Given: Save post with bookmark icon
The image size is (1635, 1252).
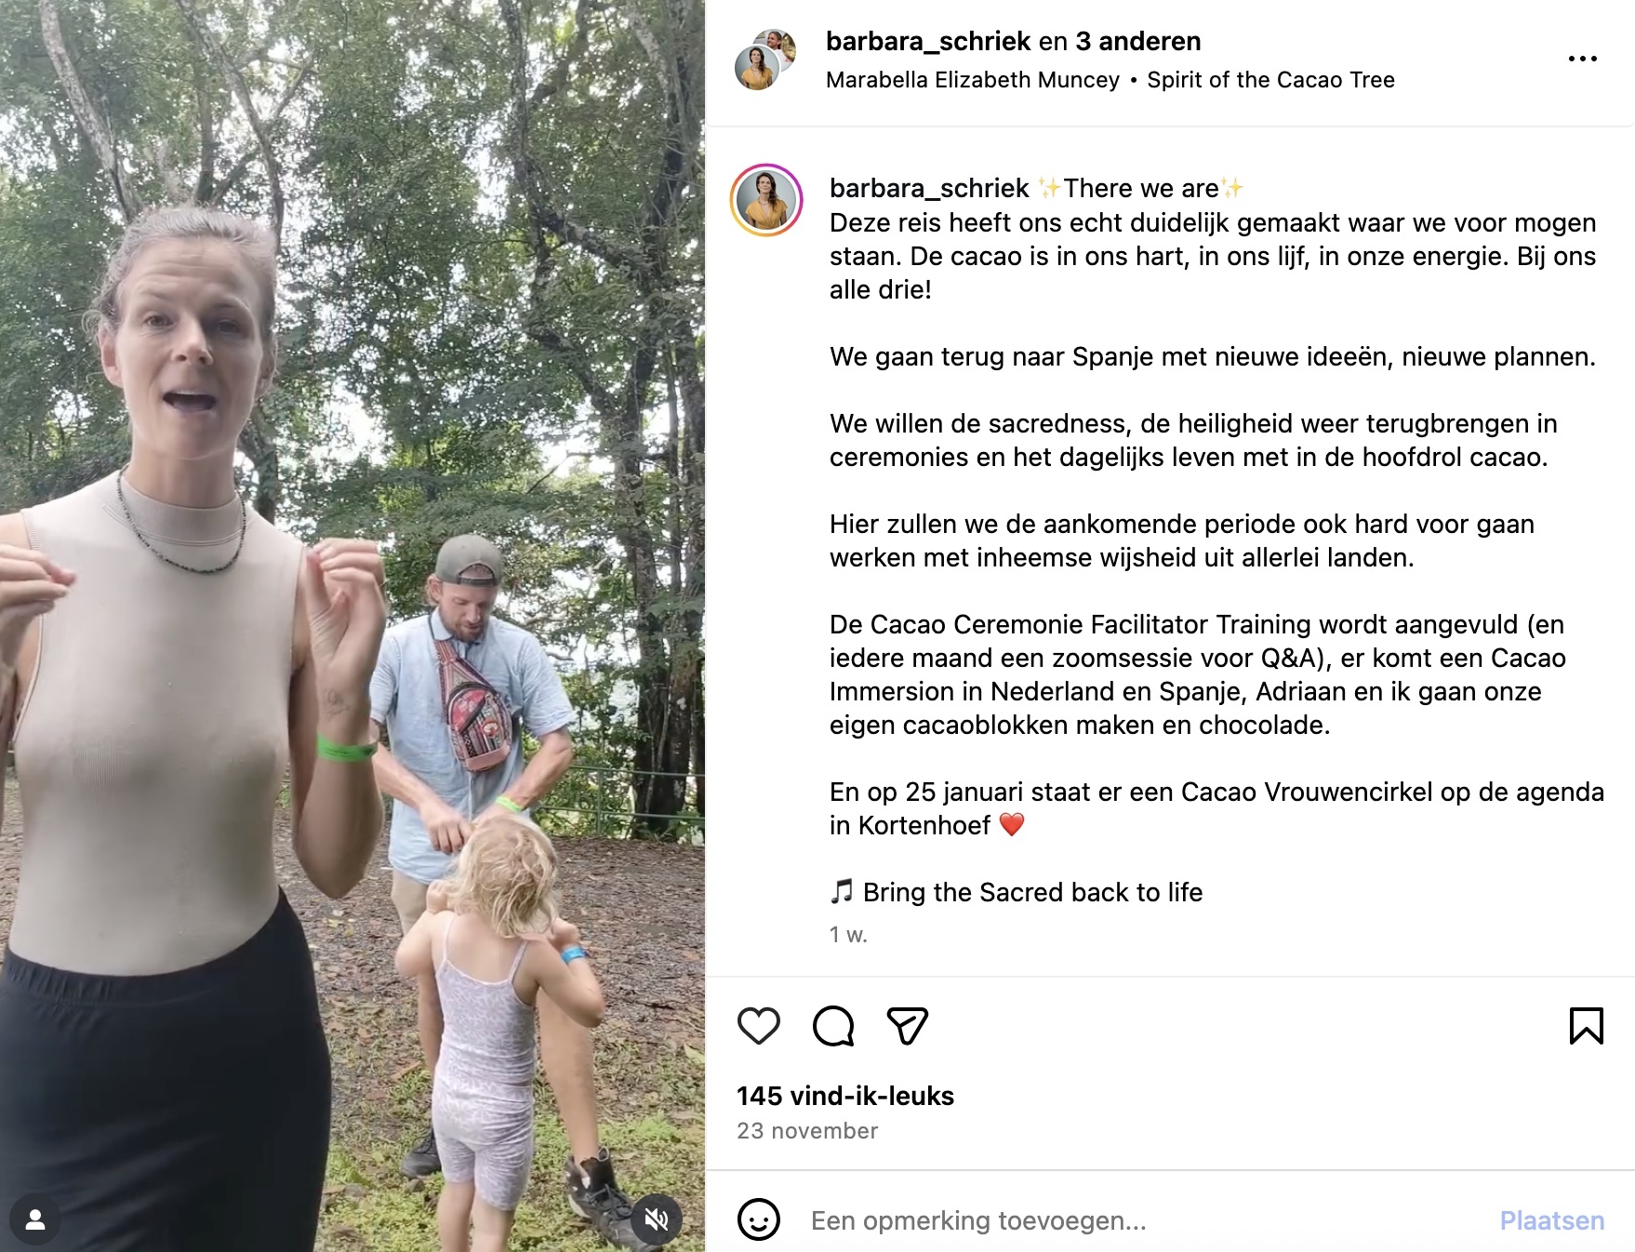Looking at the screenshot, I should click(x=1586, y=1026).
